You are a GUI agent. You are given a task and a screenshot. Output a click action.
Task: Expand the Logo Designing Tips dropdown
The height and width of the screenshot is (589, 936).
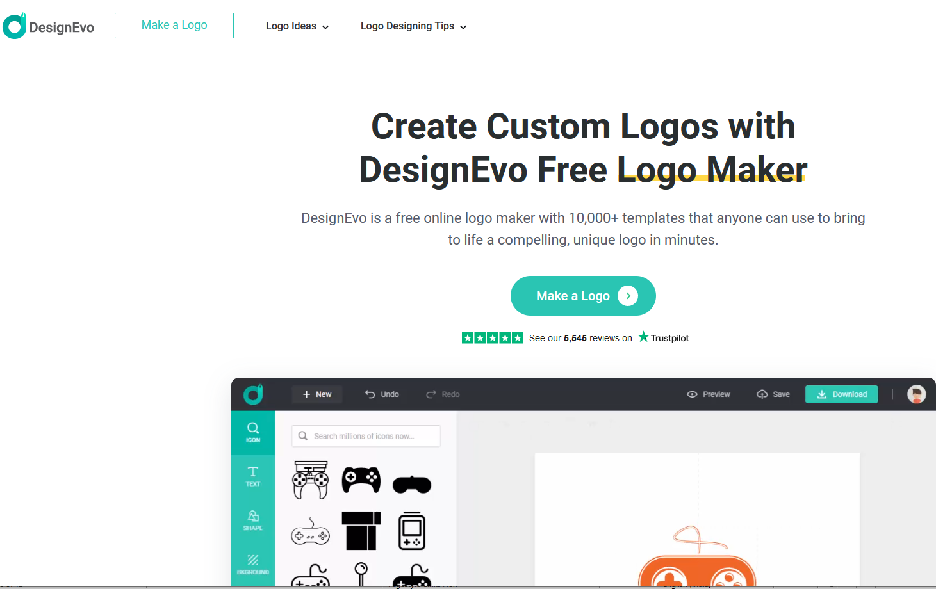click(414, 26)
